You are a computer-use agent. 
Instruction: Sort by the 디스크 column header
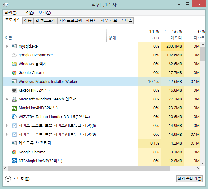click(194, 35)
